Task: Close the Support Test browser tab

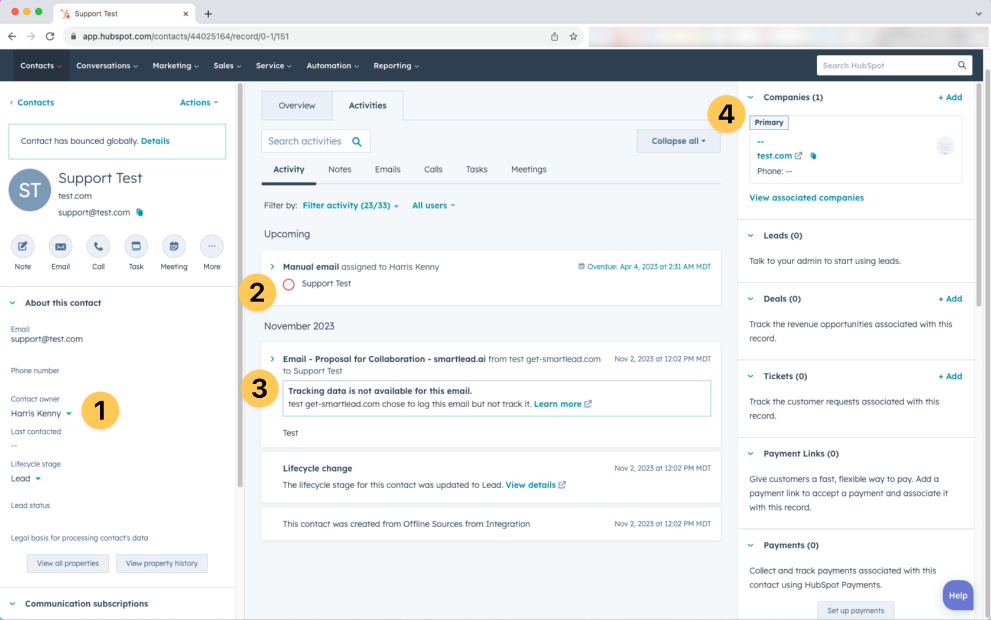Action: pyautogui.click(x=186, y=14)
